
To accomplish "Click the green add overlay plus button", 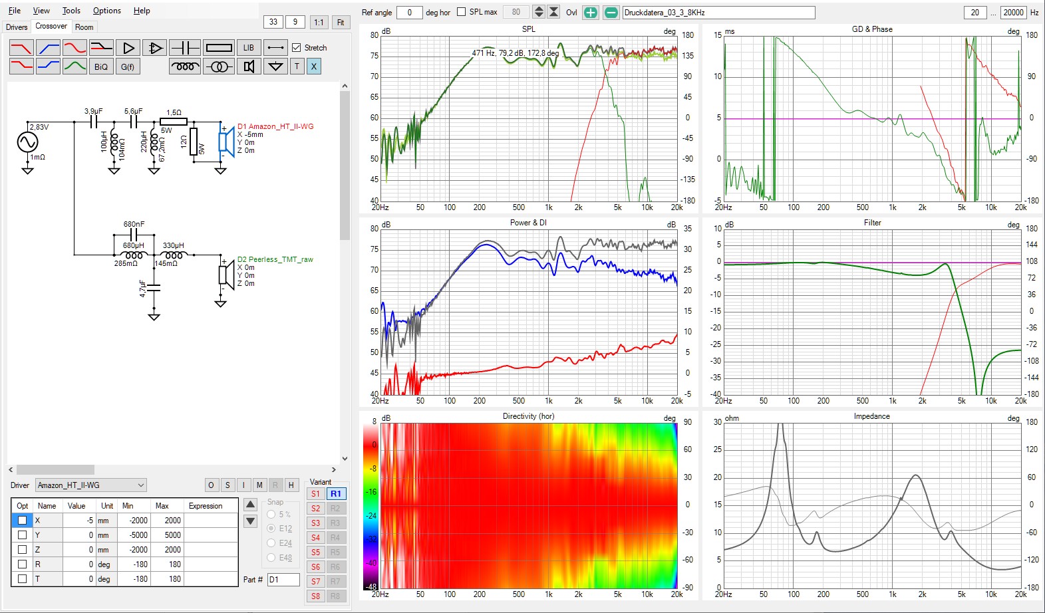I will pyautogui.click(x=590, y=13).
